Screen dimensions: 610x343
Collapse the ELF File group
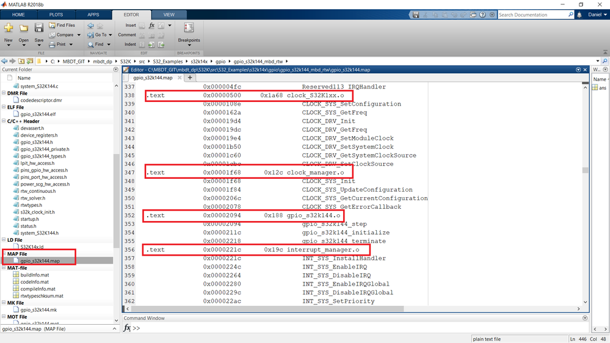[4, 107]
